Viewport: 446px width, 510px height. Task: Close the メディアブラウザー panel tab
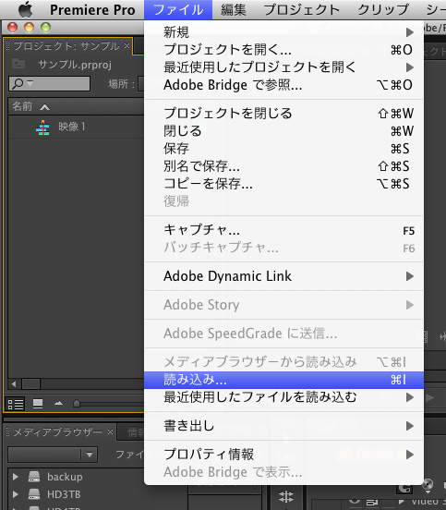[x=110, y=432]
